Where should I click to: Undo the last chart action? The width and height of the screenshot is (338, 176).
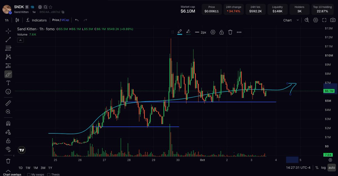click(77, 20)
